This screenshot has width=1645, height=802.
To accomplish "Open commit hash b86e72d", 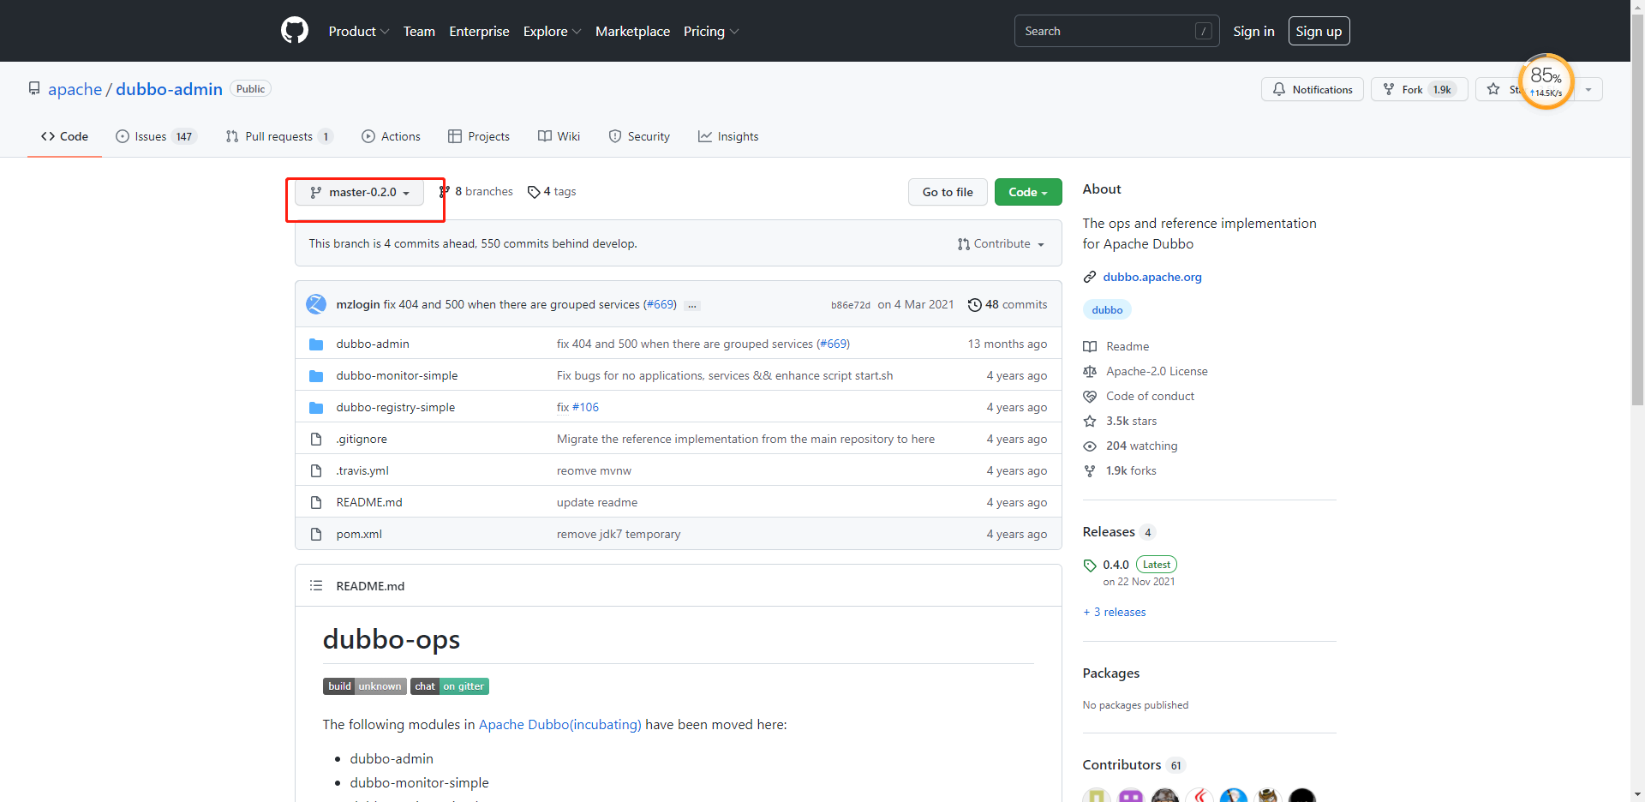I will (x=850, y=305).
